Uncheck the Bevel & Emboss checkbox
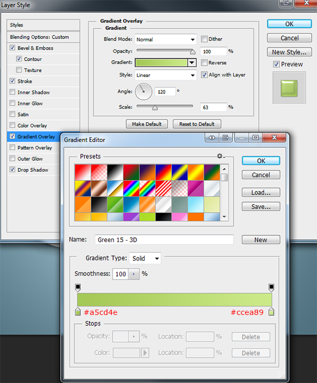This screenshot has width=317, height=383. [x=12, y=47]
